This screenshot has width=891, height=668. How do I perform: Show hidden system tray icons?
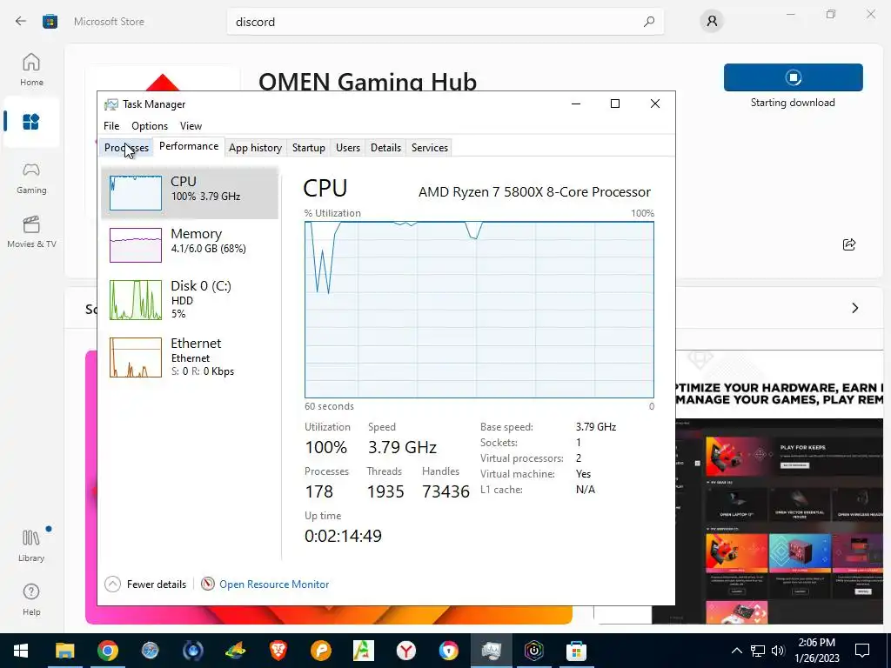tap(736, 651)
